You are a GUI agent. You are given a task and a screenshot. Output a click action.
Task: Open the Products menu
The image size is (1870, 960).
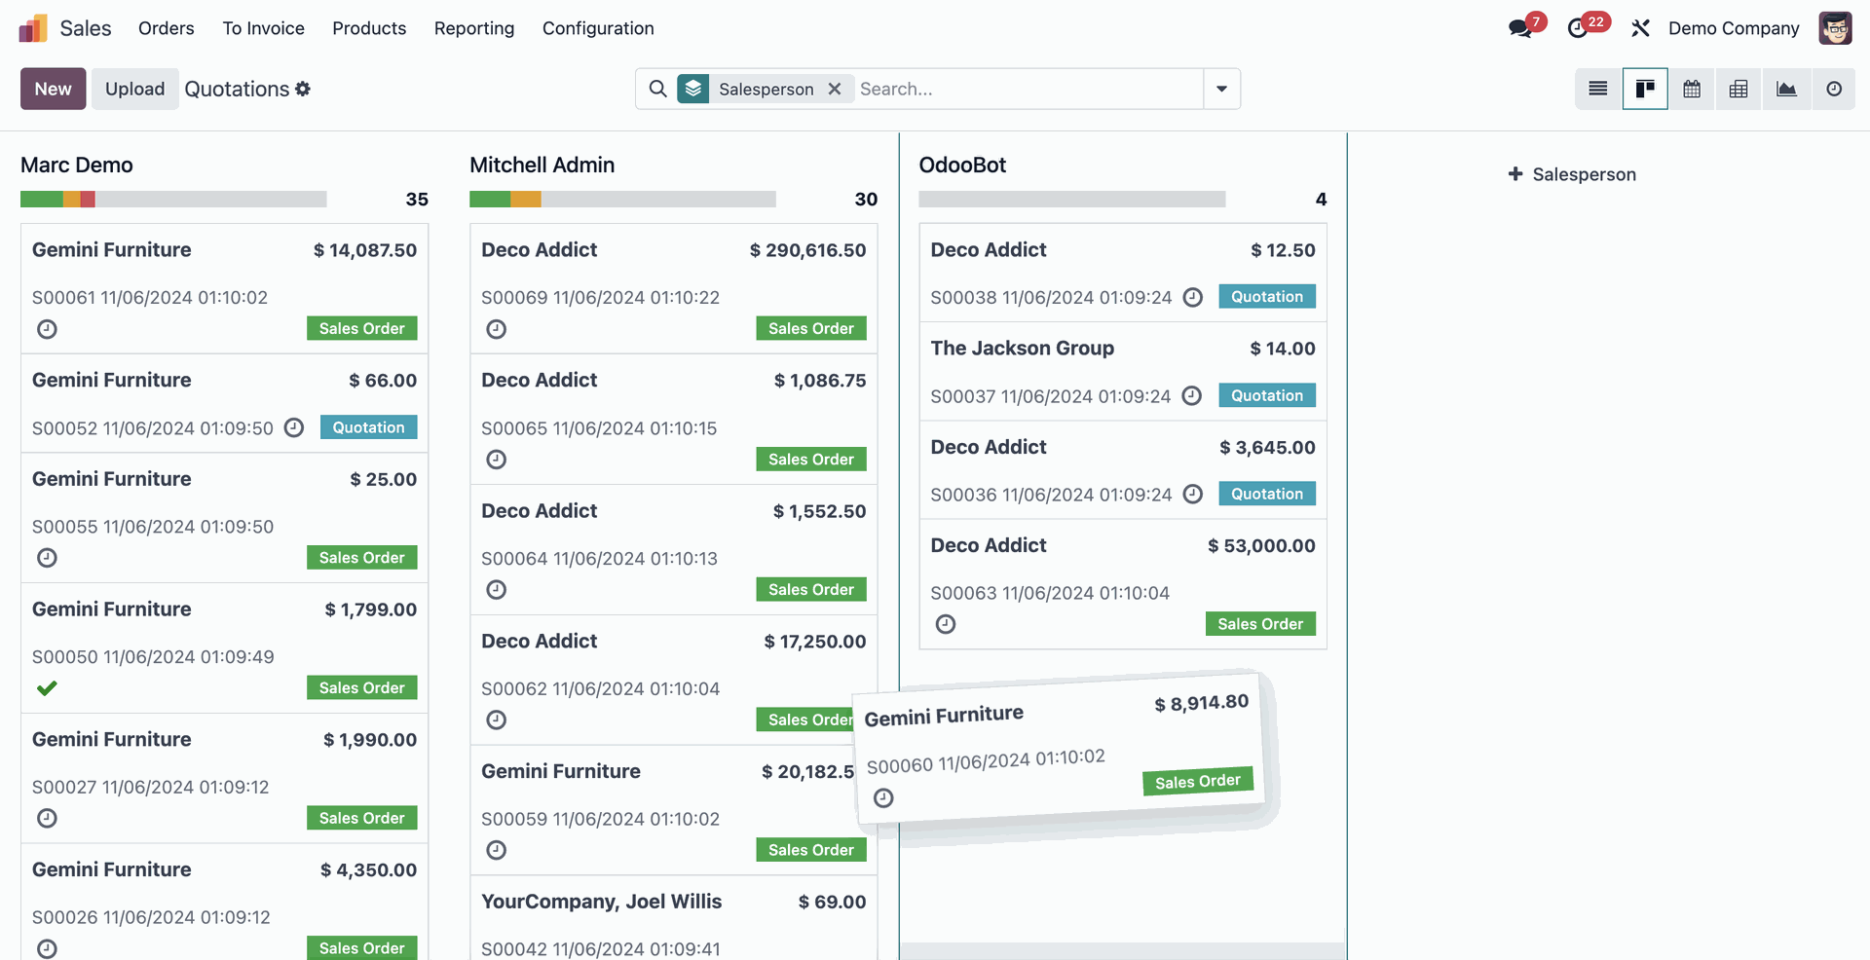tap(369, 28)
